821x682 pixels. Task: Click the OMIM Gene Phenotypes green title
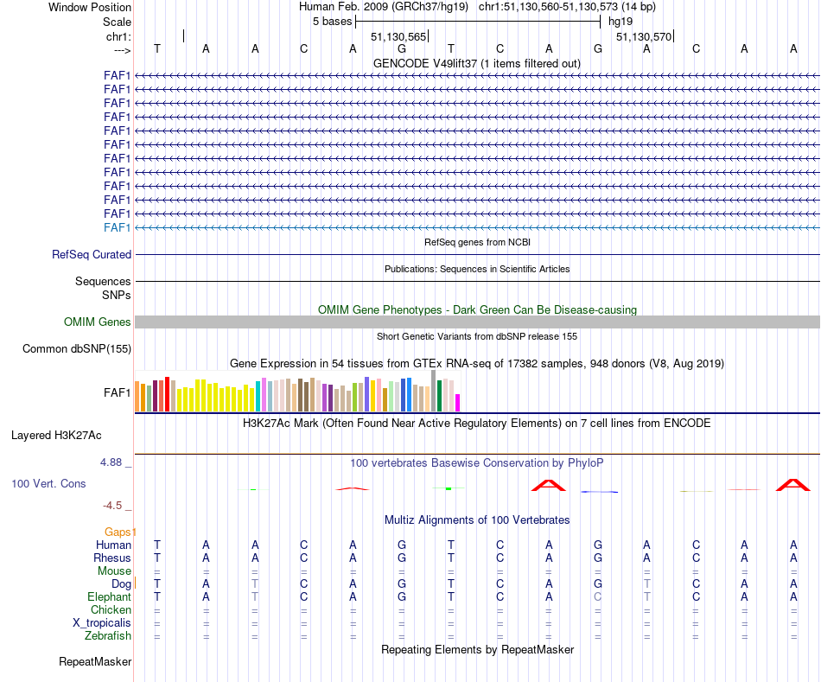477,309
